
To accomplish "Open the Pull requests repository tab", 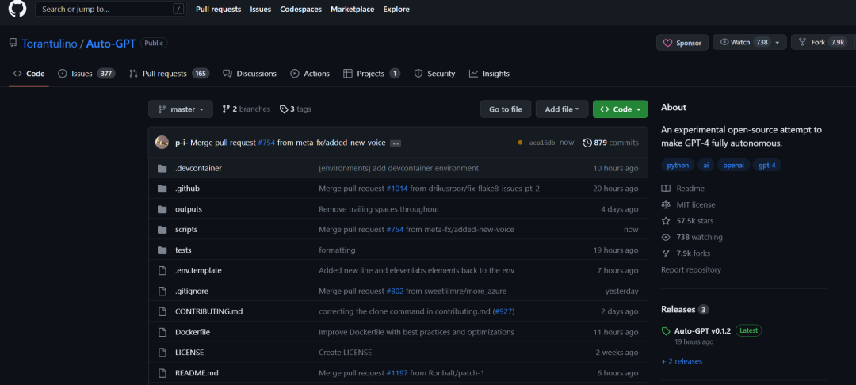I will tap(170, 74).
